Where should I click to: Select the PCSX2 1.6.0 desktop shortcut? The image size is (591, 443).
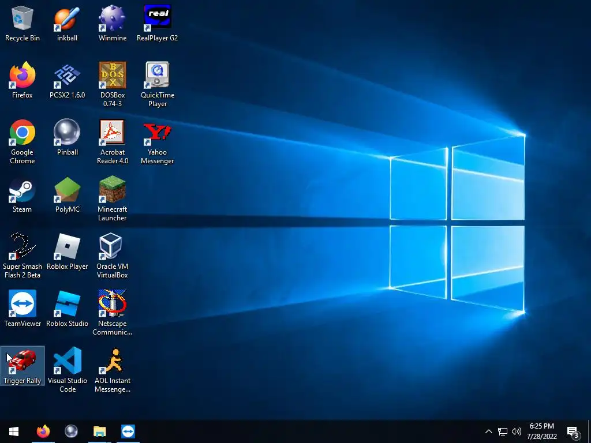(67, 81)
